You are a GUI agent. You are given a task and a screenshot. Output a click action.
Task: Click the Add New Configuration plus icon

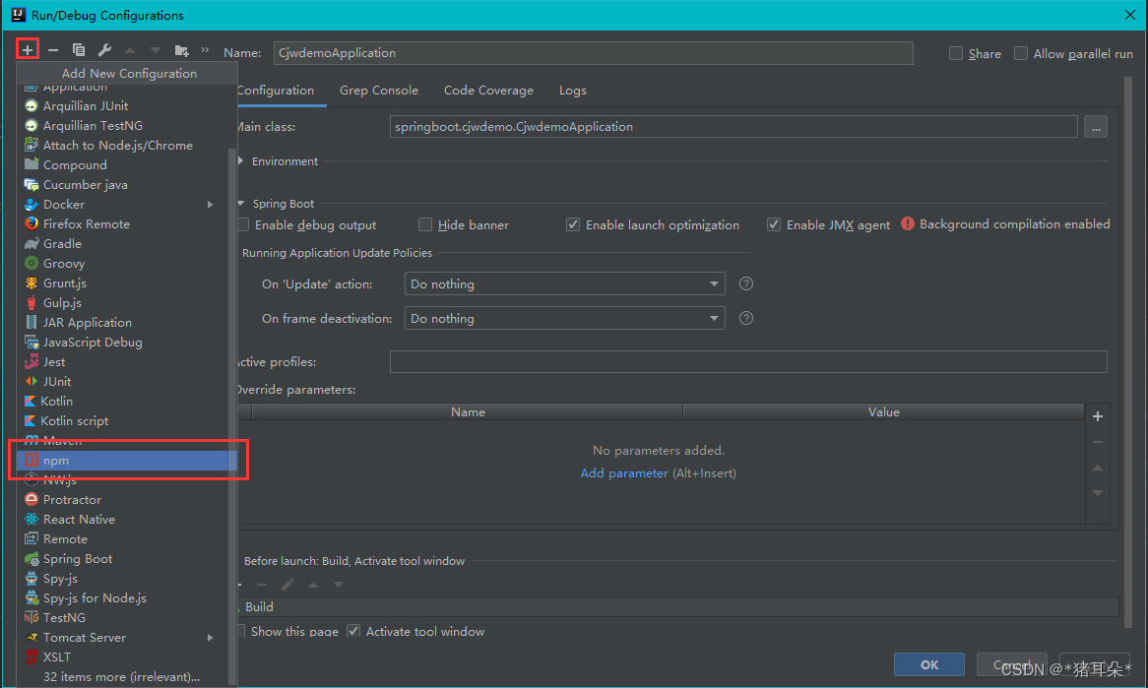click(28, 49)
